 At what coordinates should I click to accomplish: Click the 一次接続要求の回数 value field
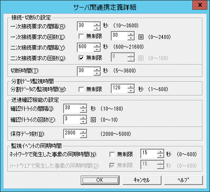[x=120, y=36]
